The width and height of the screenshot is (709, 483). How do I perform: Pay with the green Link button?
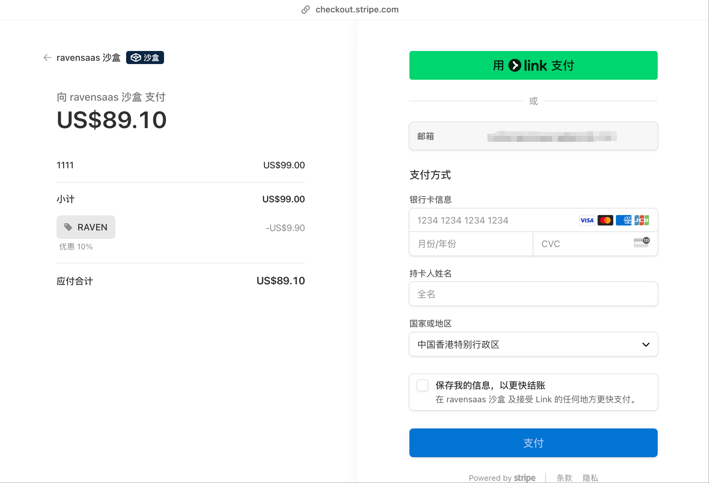click(x=533, y=65)
